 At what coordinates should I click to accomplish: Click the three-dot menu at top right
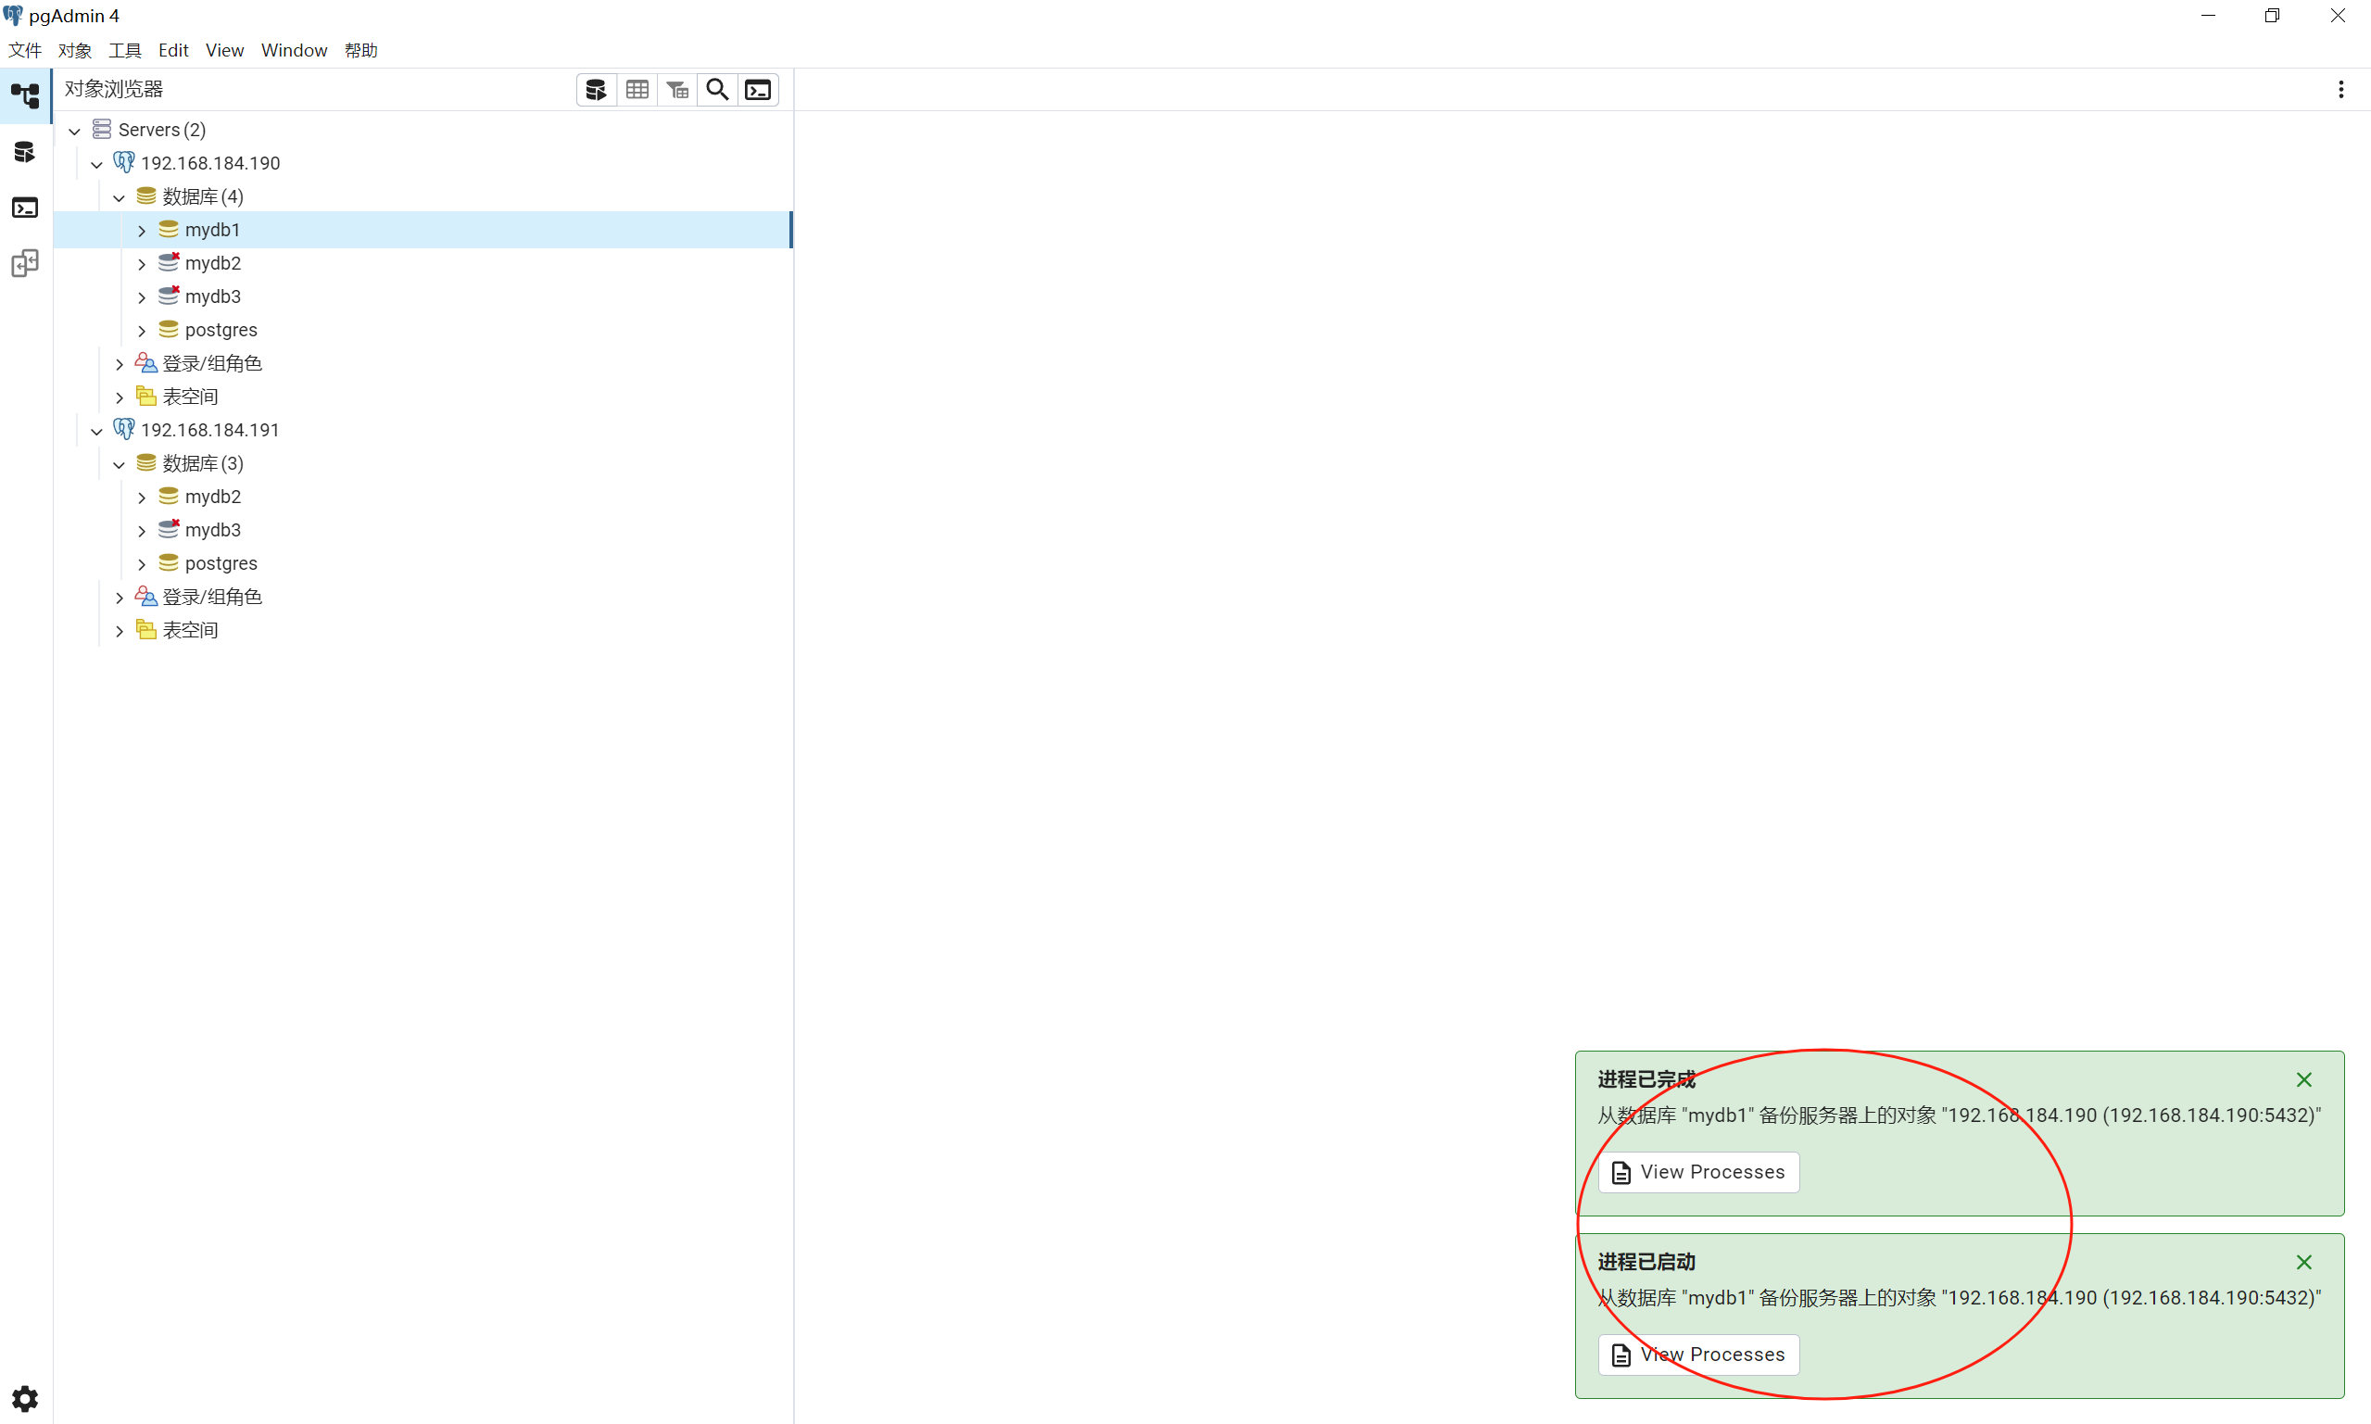tap(2340, 89)
